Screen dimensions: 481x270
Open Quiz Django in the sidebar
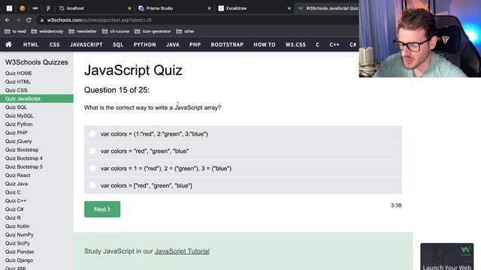tap(19, 260)
